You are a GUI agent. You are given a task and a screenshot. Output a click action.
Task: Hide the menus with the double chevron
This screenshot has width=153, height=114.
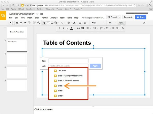pos(144,23)
